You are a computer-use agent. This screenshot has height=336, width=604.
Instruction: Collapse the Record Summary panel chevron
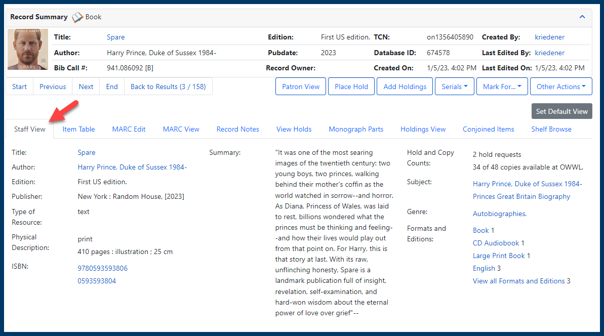click(582, 17)
